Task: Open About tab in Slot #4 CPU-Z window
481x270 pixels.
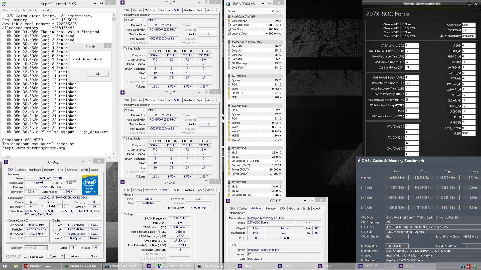Action: (x=211, y=100)
